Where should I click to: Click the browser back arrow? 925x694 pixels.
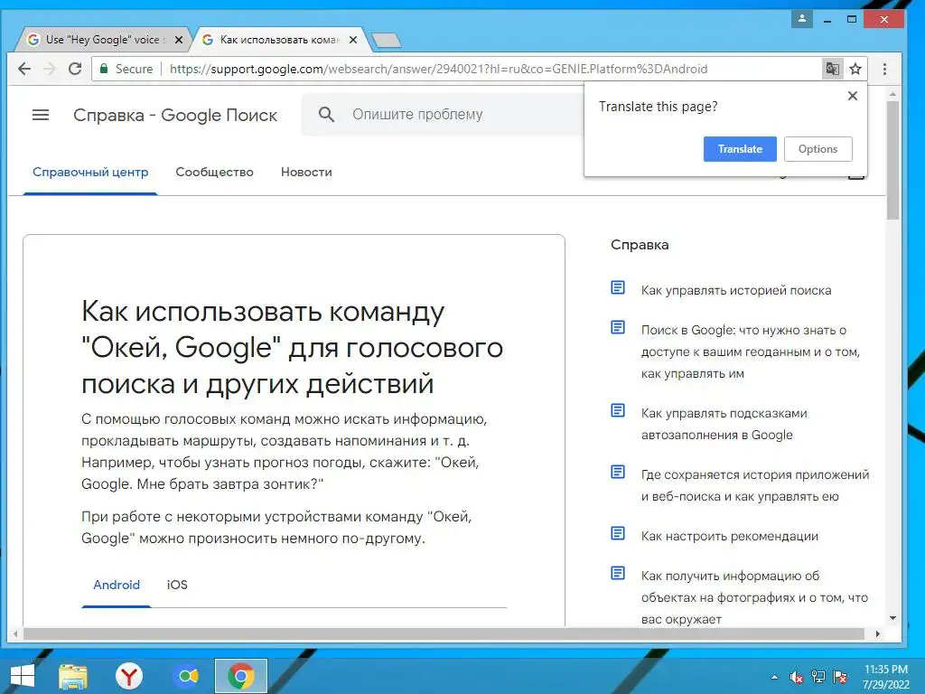coord(24,69)
